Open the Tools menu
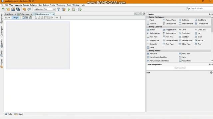 click(69, 5)
